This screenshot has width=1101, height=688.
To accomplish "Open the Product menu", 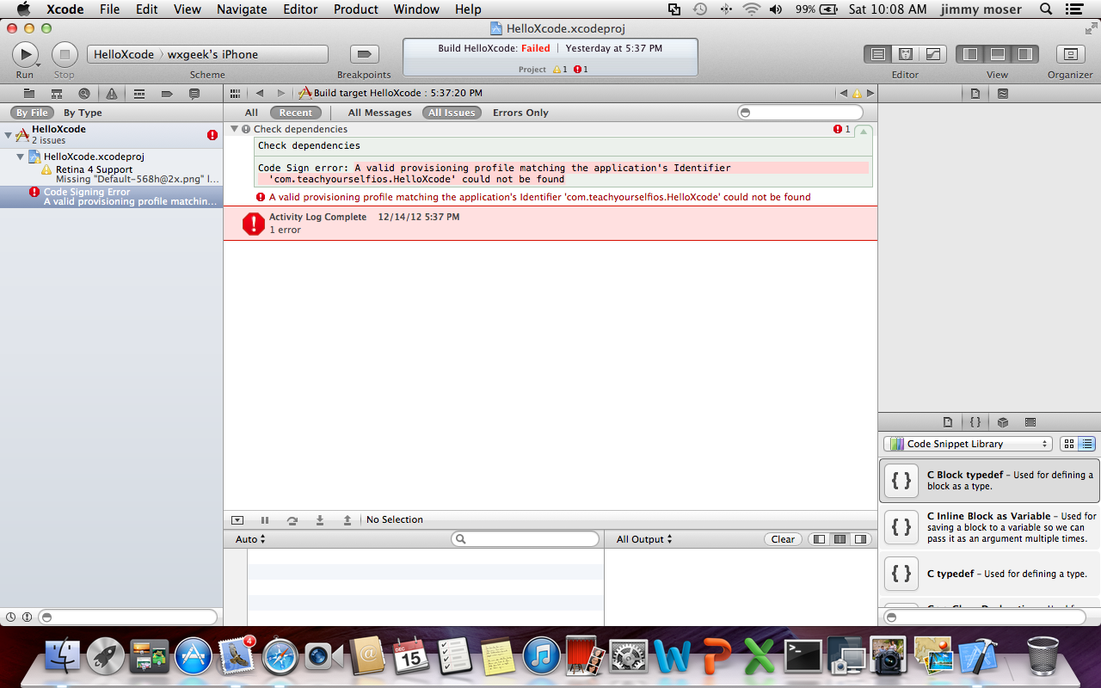I will (x=356, y=9).
